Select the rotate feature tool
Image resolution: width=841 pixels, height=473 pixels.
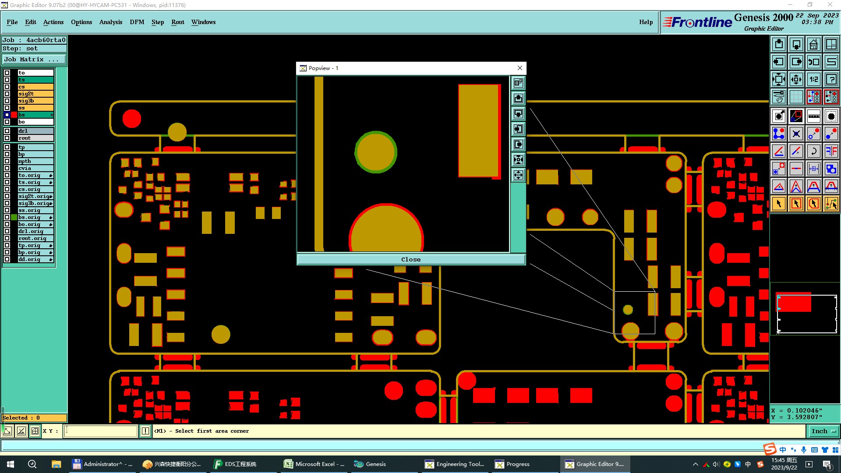coord(813,151)
